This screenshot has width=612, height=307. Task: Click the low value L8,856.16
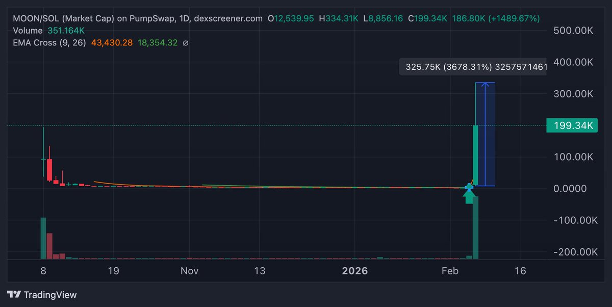[384, 18]
